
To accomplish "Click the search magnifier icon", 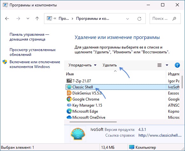I will click(x=174, y=19).
